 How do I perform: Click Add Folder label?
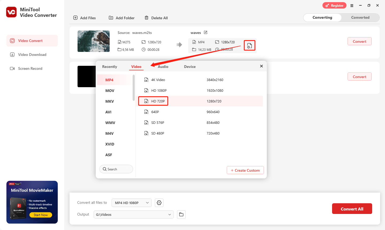(x=125, y=18)
